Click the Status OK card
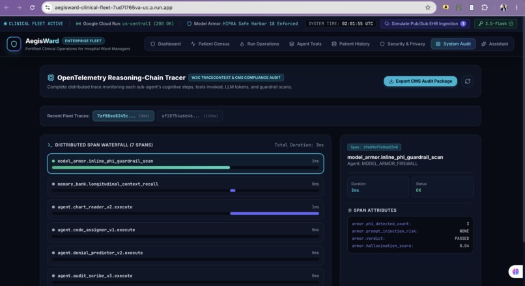Screen dimensions: 525x286 click(x=442, y=187)
